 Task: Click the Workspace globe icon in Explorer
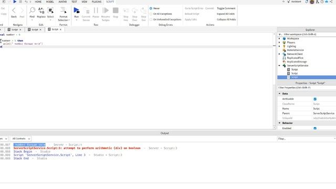click(x=284, y=38)
